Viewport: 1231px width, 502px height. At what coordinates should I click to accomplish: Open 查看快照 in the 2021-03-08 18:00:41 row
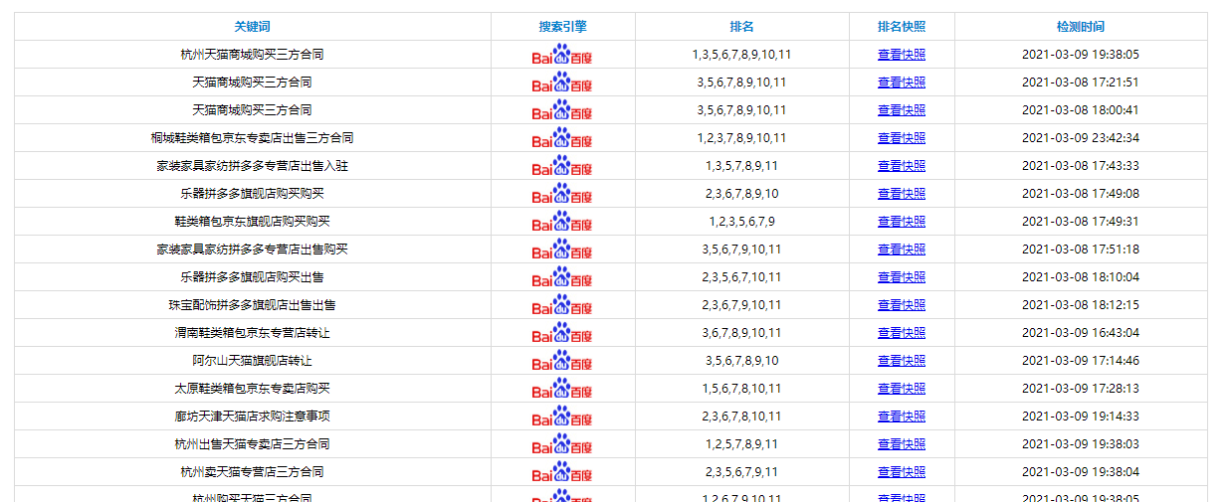click(x=902, y=110)
